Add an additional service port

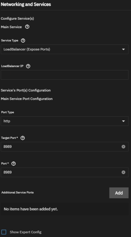119,193
